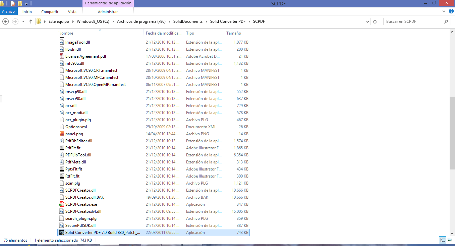Click the scan.plg file icon
The image size is (455, 246).
point(61,183)
